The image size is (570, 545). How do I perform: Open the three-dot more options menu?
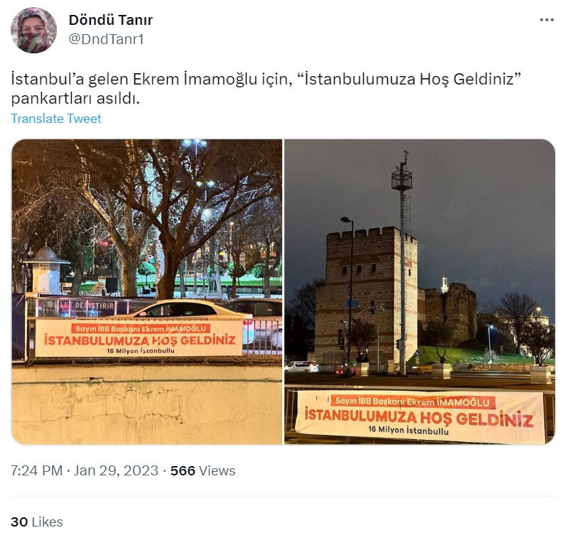(547, 20)
